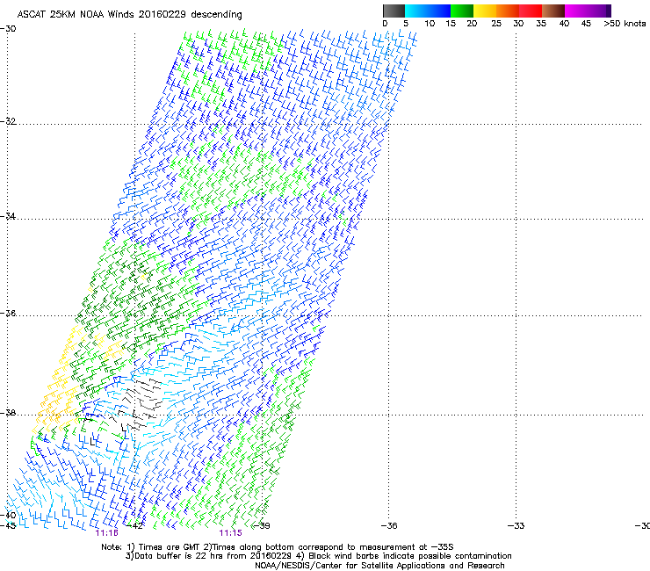The image size is (650, 571).
Task: Click the "45" legend scale label under color bar
Action: pyautogui.click(x=586, y=24)
